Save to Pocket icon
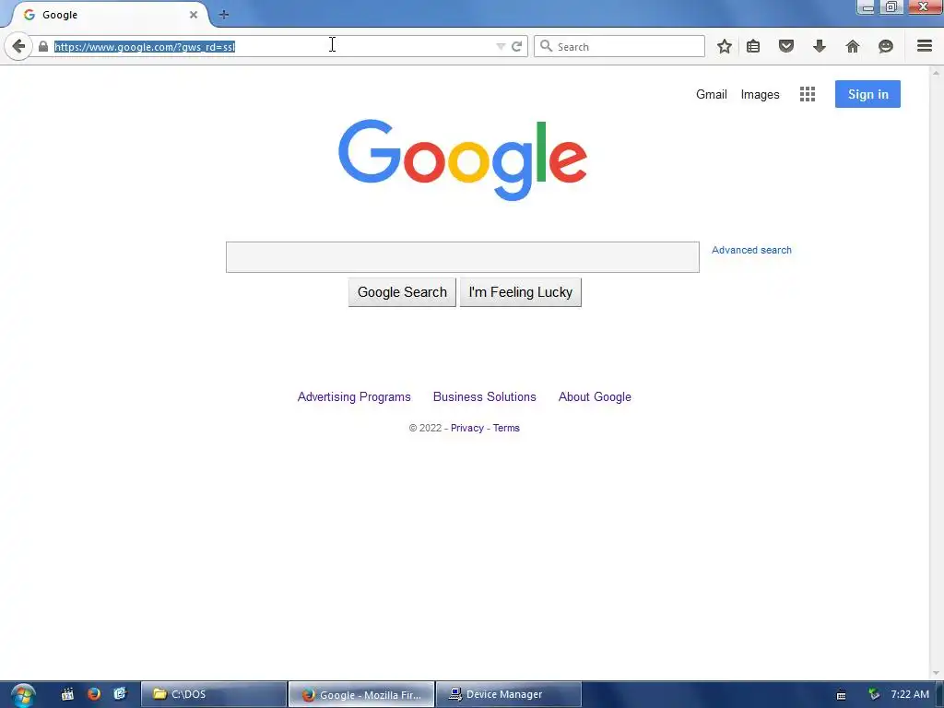The height and width of the screenshot is (708, 944). (x=786, y=46)
